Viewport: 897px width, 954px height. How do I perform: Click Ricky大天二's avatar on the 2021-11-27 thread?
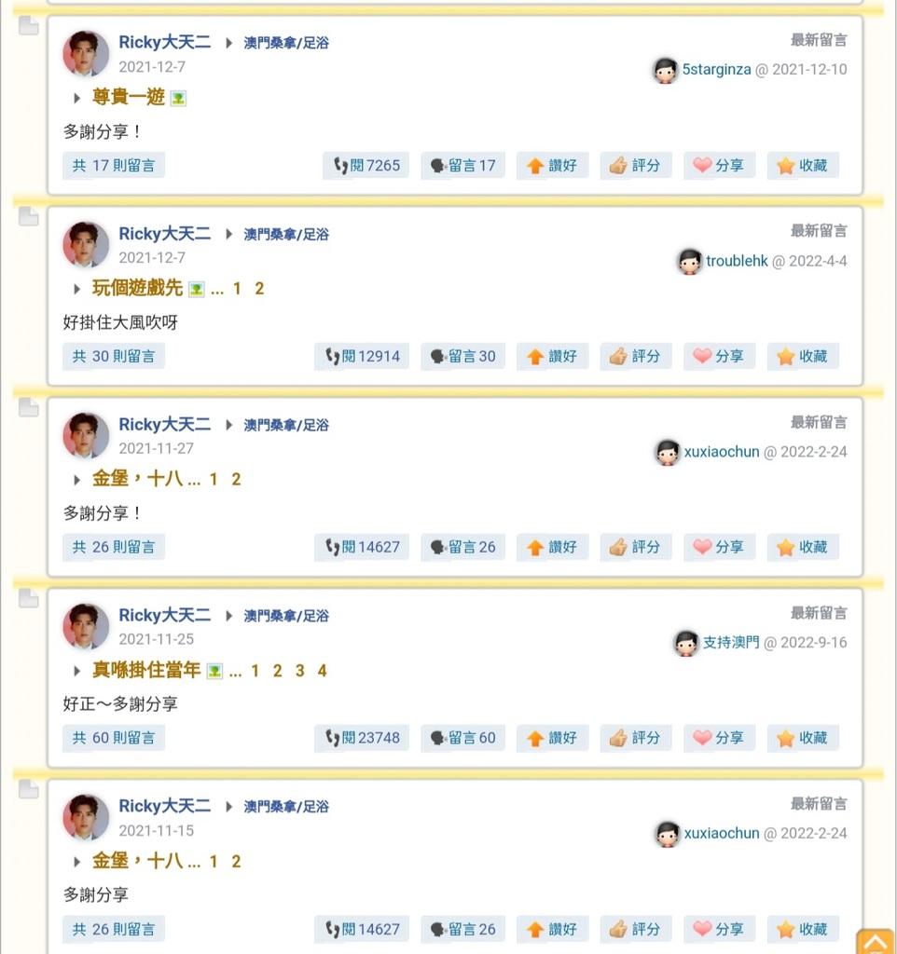pyautogui.click(x=85, y=435)
